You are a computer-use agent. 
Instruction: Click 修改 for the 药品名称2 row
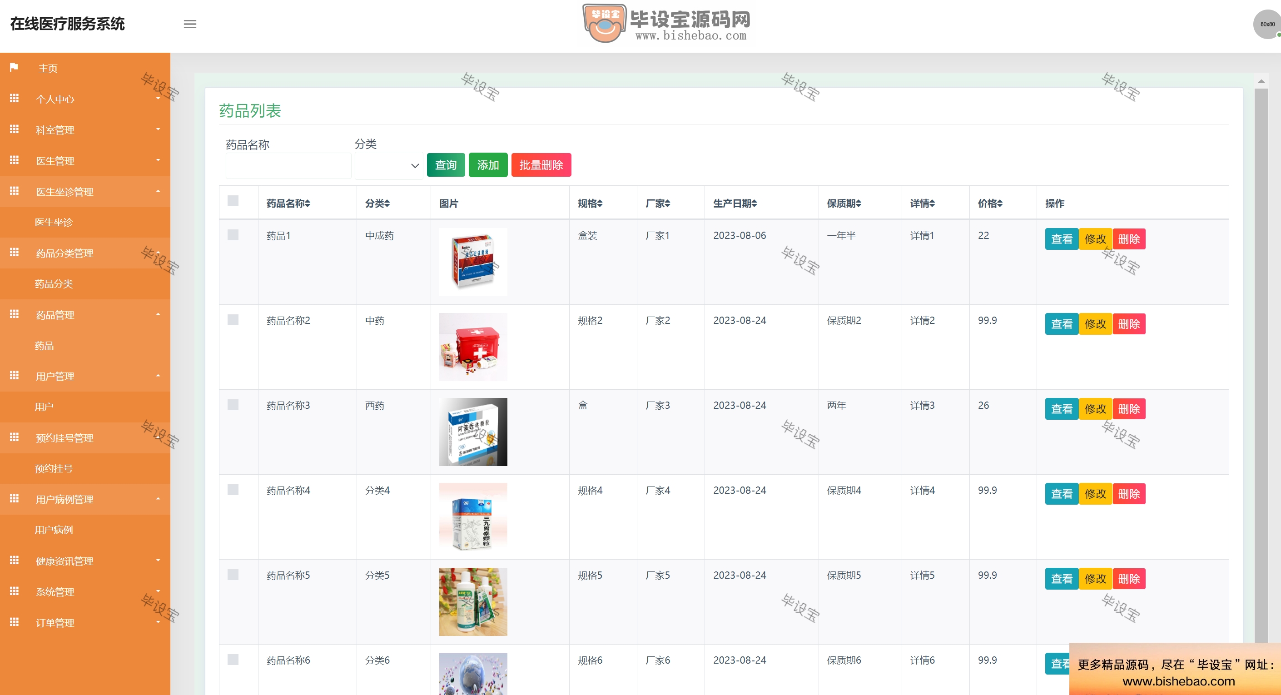pyautogui.click(x=1096, y=324)
